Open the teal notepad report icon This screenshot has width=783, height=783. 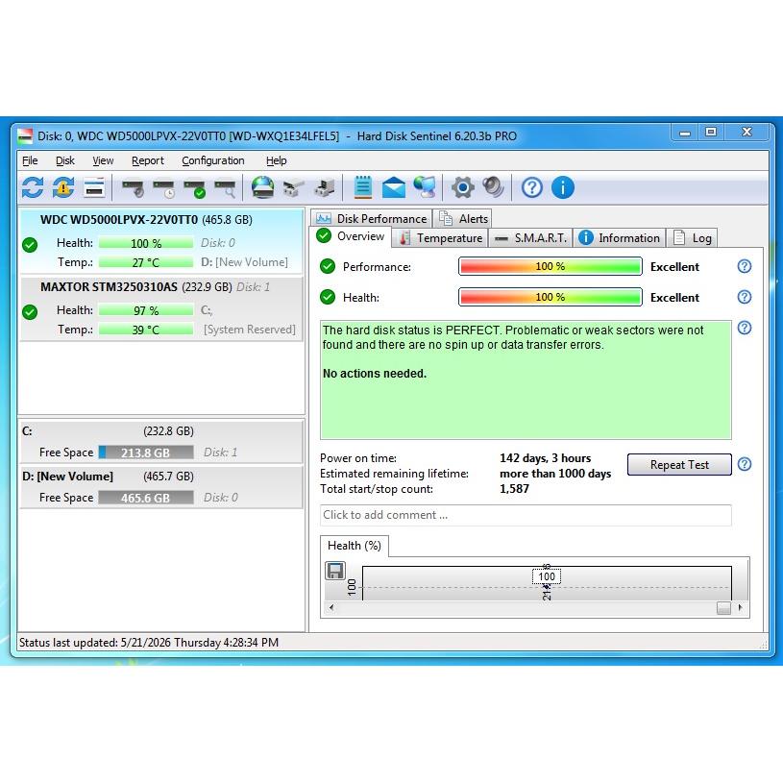[x=363, y=187]
